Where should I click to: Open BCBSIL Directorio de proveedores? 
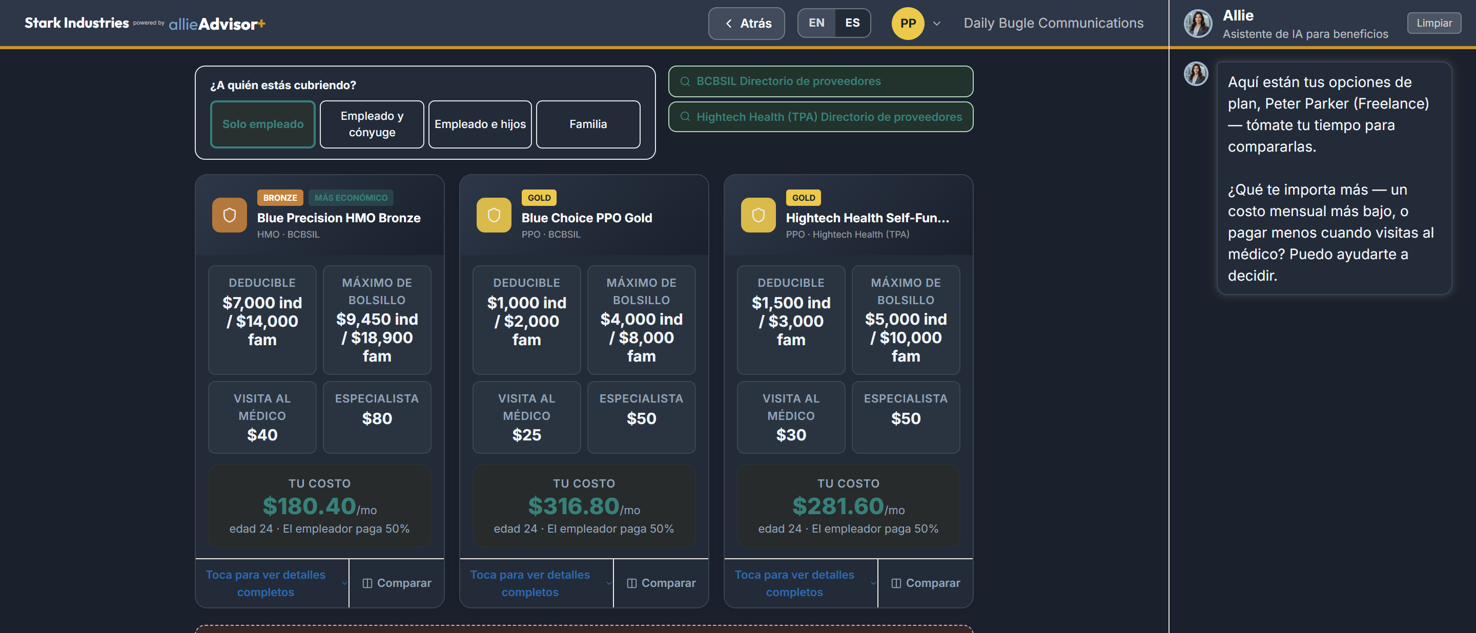821,81
